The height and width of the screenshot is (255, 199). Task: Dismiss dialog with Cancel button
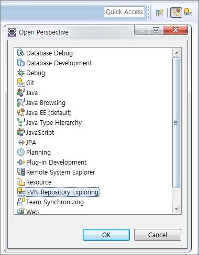(x=158, y=235)
